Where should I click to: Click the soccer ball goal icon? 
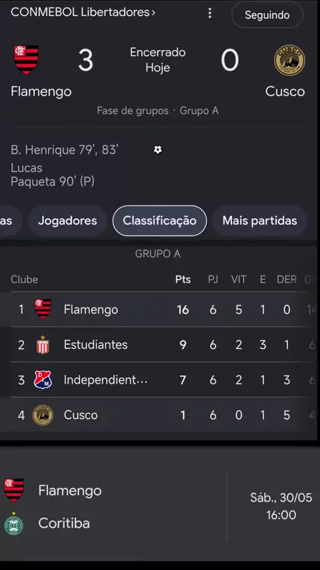point(157,150)
